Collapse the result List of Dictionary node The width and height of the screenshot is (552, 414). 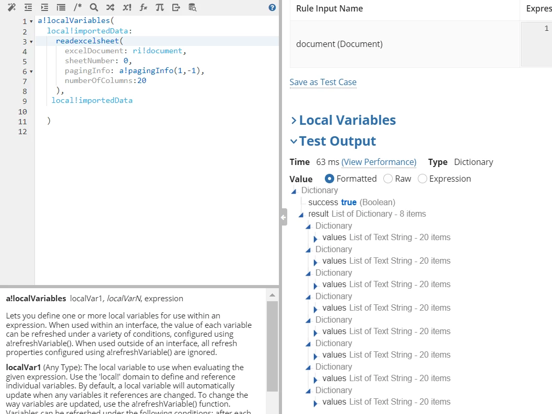click(301, 215)
